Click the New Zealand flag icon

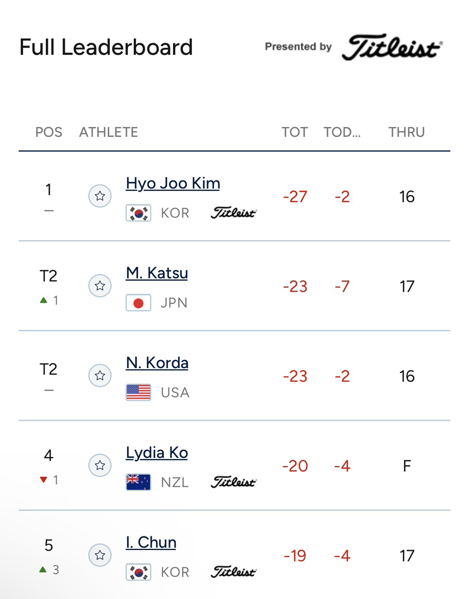138,482
